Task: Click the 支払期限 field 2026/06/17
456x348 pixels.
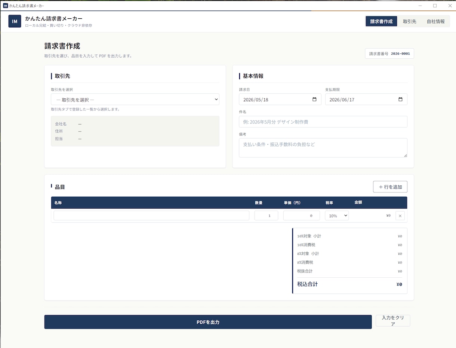Action: [366, 99]
